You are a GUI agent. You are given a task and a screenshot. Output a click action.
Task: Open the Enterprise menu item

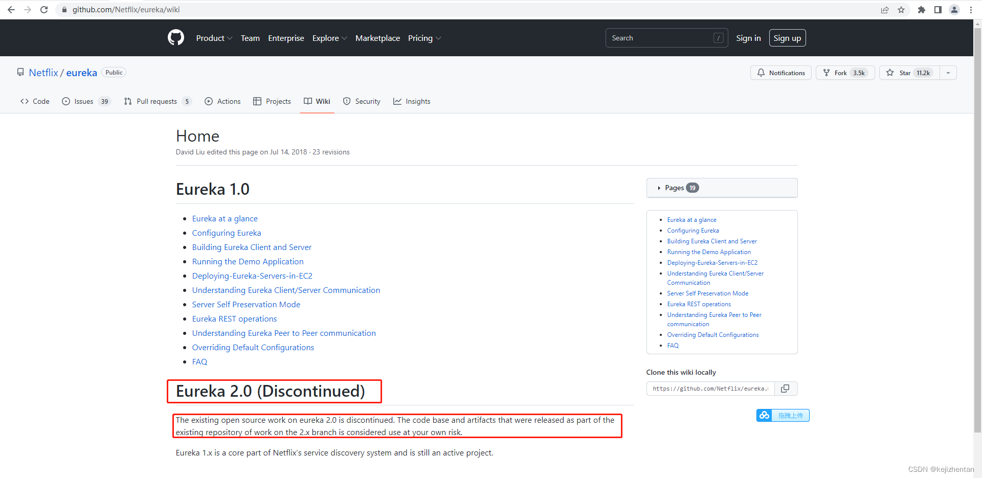(286, 38)
